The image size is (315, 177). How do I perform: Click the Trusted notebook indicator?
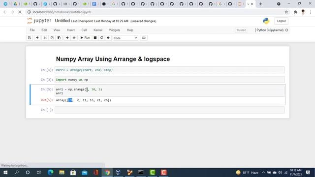click(x=241, y=30)
